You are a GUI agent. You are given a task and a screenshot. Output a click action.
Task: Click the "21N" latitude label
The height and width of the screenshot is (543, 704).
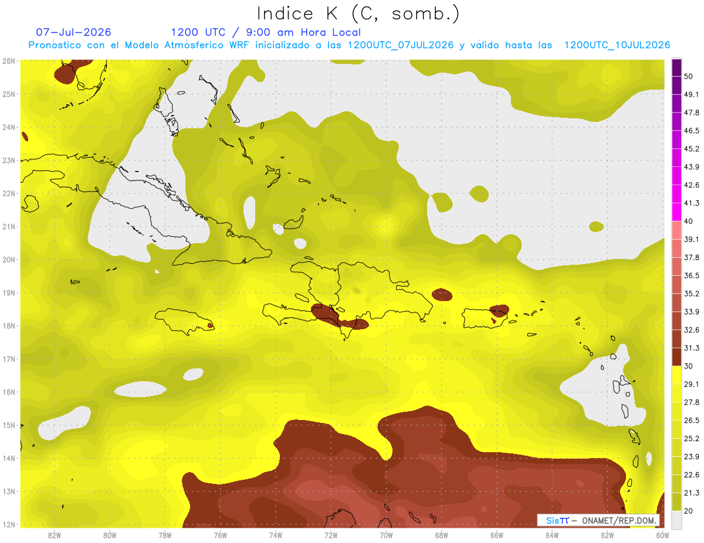(9, 226)
